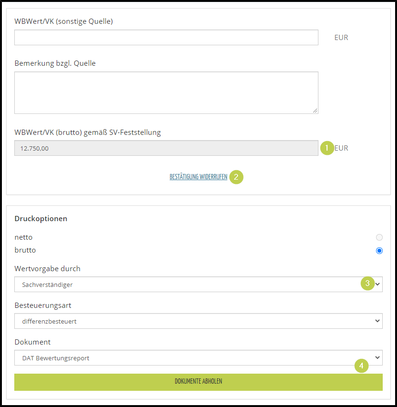
Task: Click the WBWert/VK (sonstige Quelle) input field
Action: tap(166, 38)
